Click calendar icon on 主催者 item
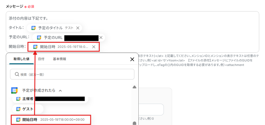Screen dimensions: 265x125 [x=18, y=99]
